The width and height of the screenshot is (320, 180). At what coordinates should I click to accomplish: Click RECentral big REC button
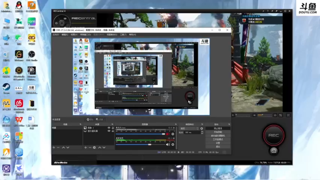[274, 135]
